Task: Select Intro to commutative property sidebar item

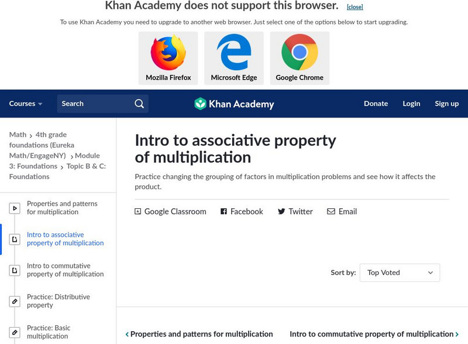Action: [65, 270]
